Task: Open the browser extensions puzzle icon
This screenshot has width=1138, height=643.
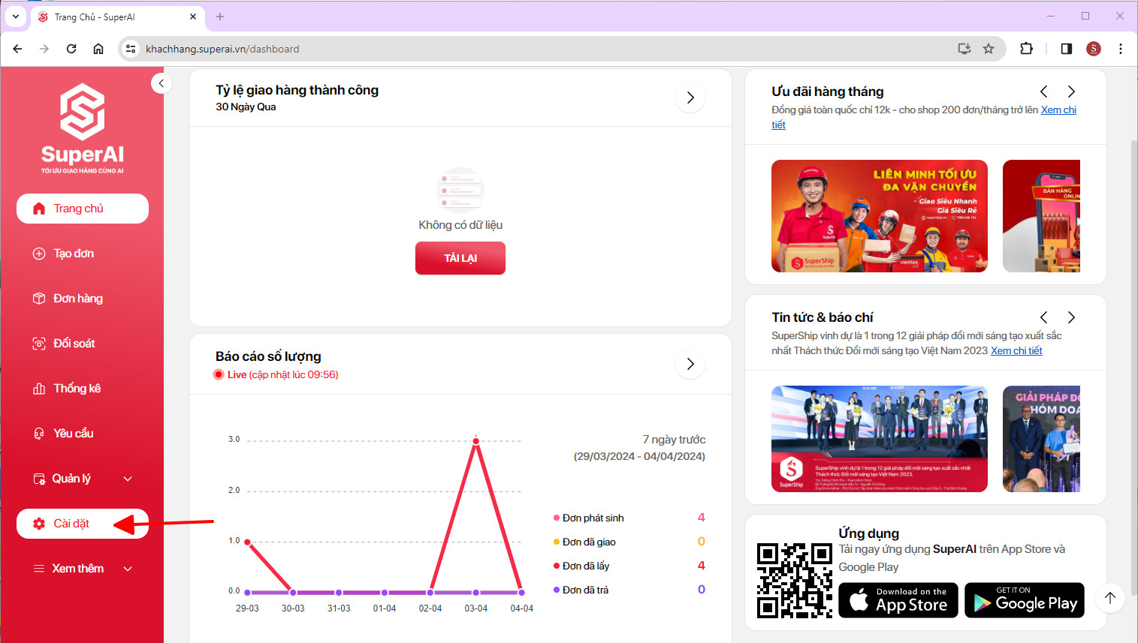Action: pyautogui.click(x=1026, y=49)
